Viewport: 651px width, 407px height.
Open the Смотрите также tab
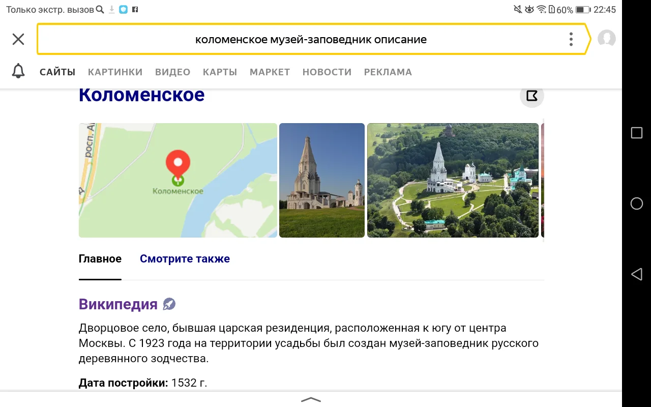tap(185, 258)
